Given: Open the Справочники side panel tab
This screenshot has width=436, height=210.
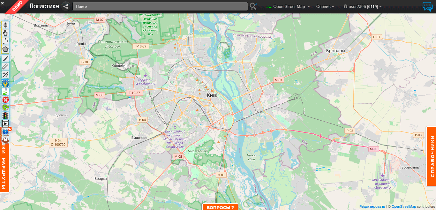Looking at the screenshot, I should [x=432, y=156].
